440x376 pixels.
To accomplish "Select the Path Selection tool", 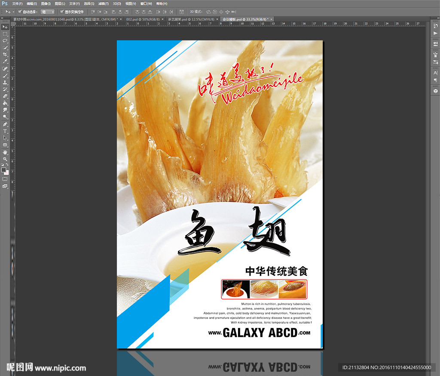I will 5,138.
